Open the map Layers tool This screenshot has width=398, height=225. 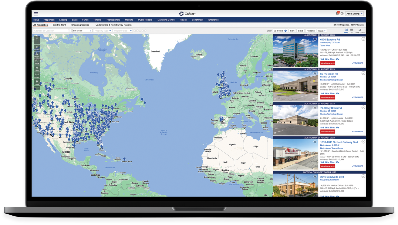click(x=37, y=82)
